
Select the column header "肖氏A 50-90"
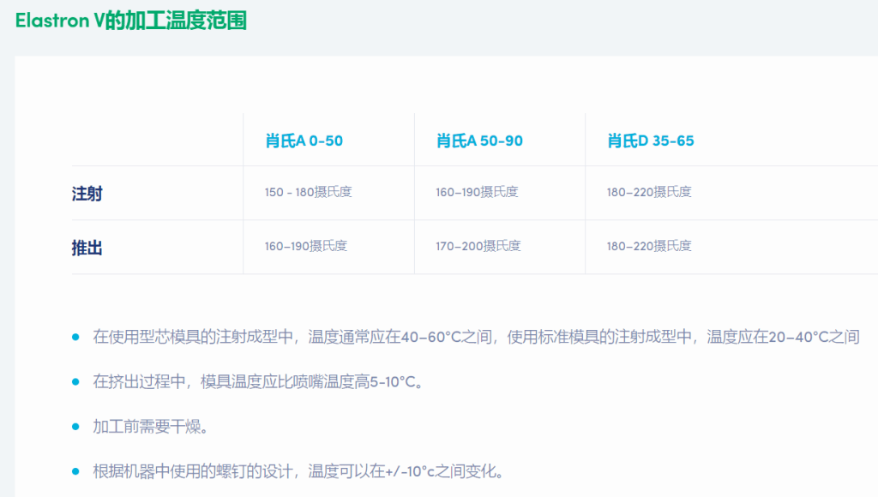click(479, 141)
